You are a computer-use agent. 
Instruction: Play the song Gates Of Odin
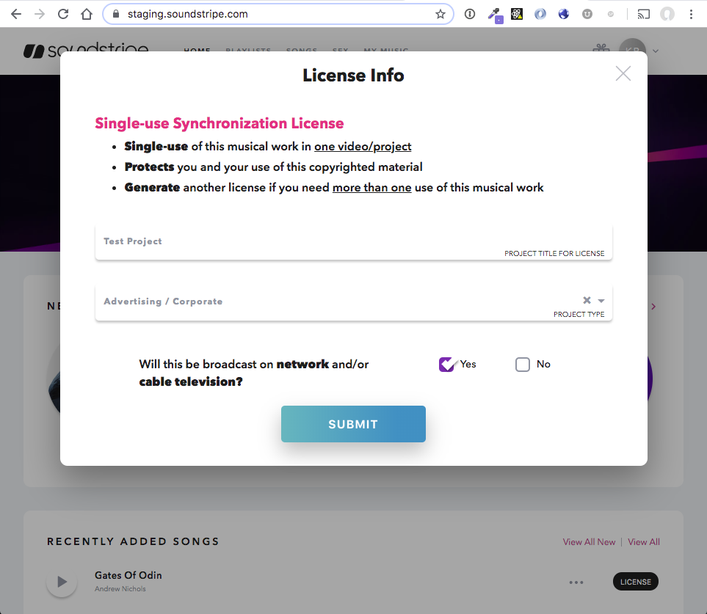coord(62,582)
